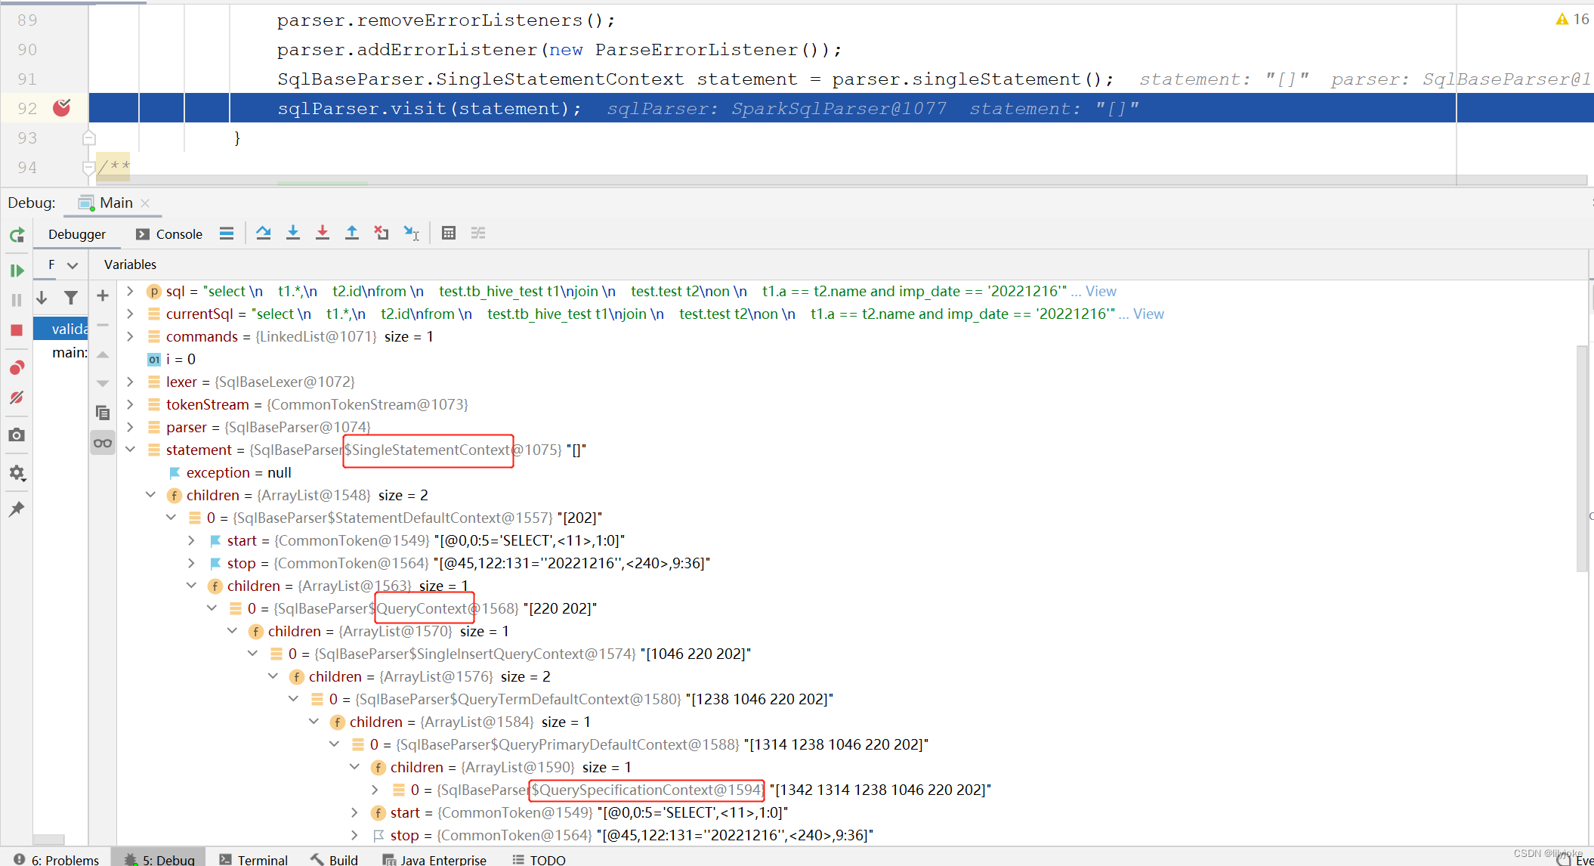The image size is (1594, 866).
Task: Click Step Over toolbar icon
Action: [263, 234]
